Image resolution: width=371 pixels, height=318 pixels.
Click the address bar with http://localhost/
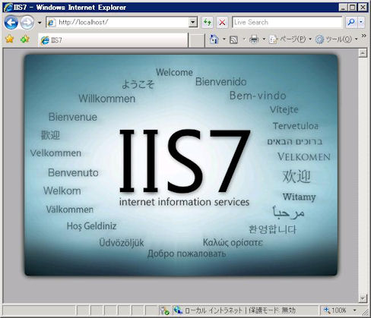tap(118, 22)
